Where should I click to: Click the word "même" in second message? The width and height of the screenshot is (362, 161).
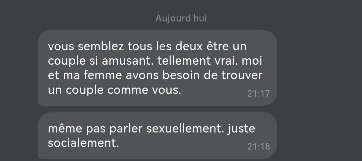pos(65,129)
